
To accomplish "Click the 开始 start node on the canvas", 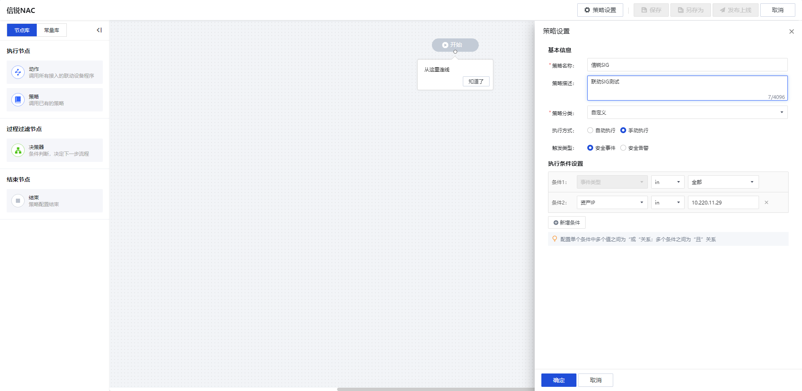I will (455, 45).
